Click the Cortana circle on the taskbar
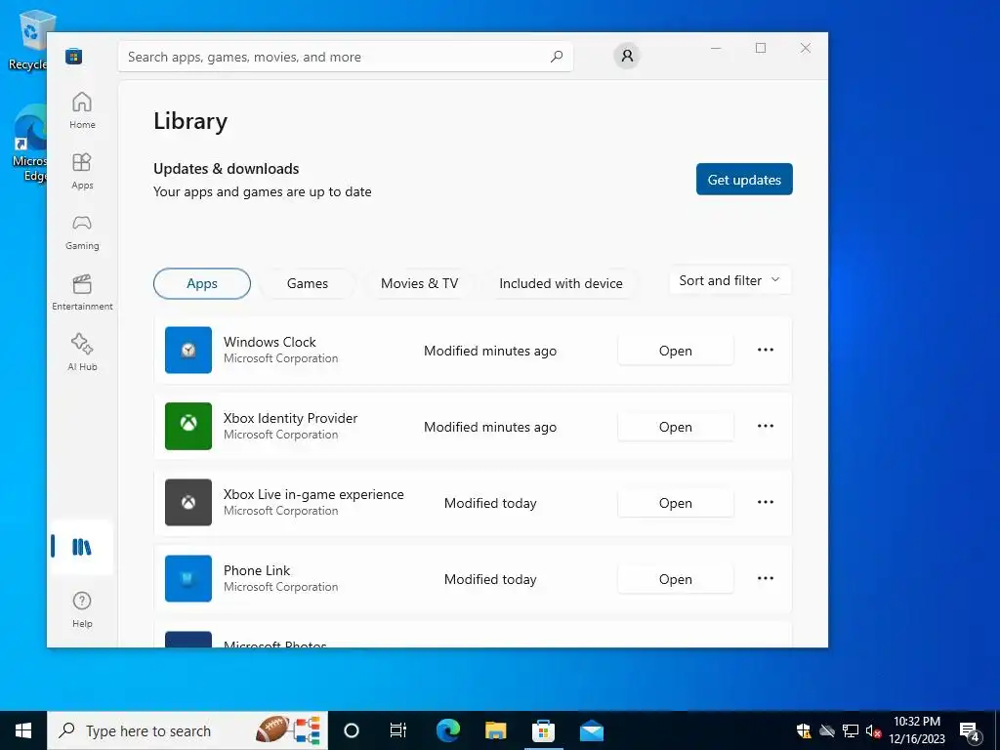The image size is (1000, 750). (352, 730)
